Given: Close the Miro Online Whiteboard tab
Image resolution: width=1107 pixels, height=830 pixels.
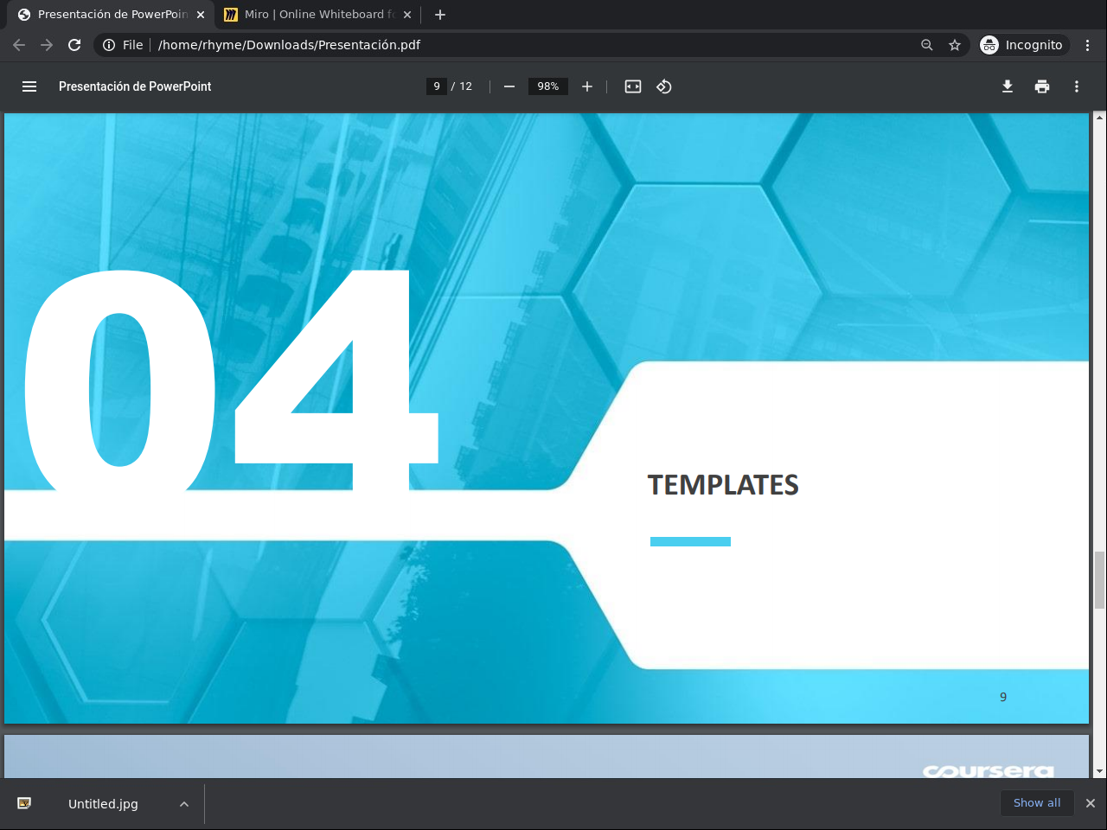Looking at the screenshot, I should click(407, 15).
